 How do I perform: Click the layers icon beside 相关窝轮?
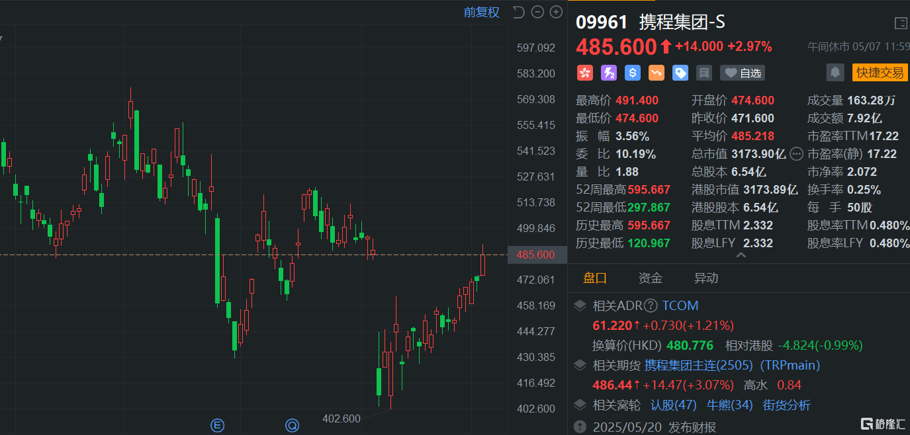[580, 405]
